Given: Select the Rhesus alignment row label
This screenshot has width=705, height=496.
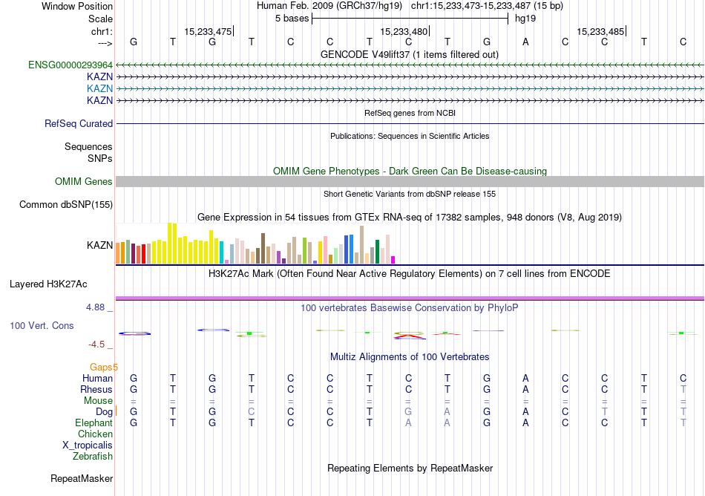Looking at the screenshot, I should tap(96, 390).
